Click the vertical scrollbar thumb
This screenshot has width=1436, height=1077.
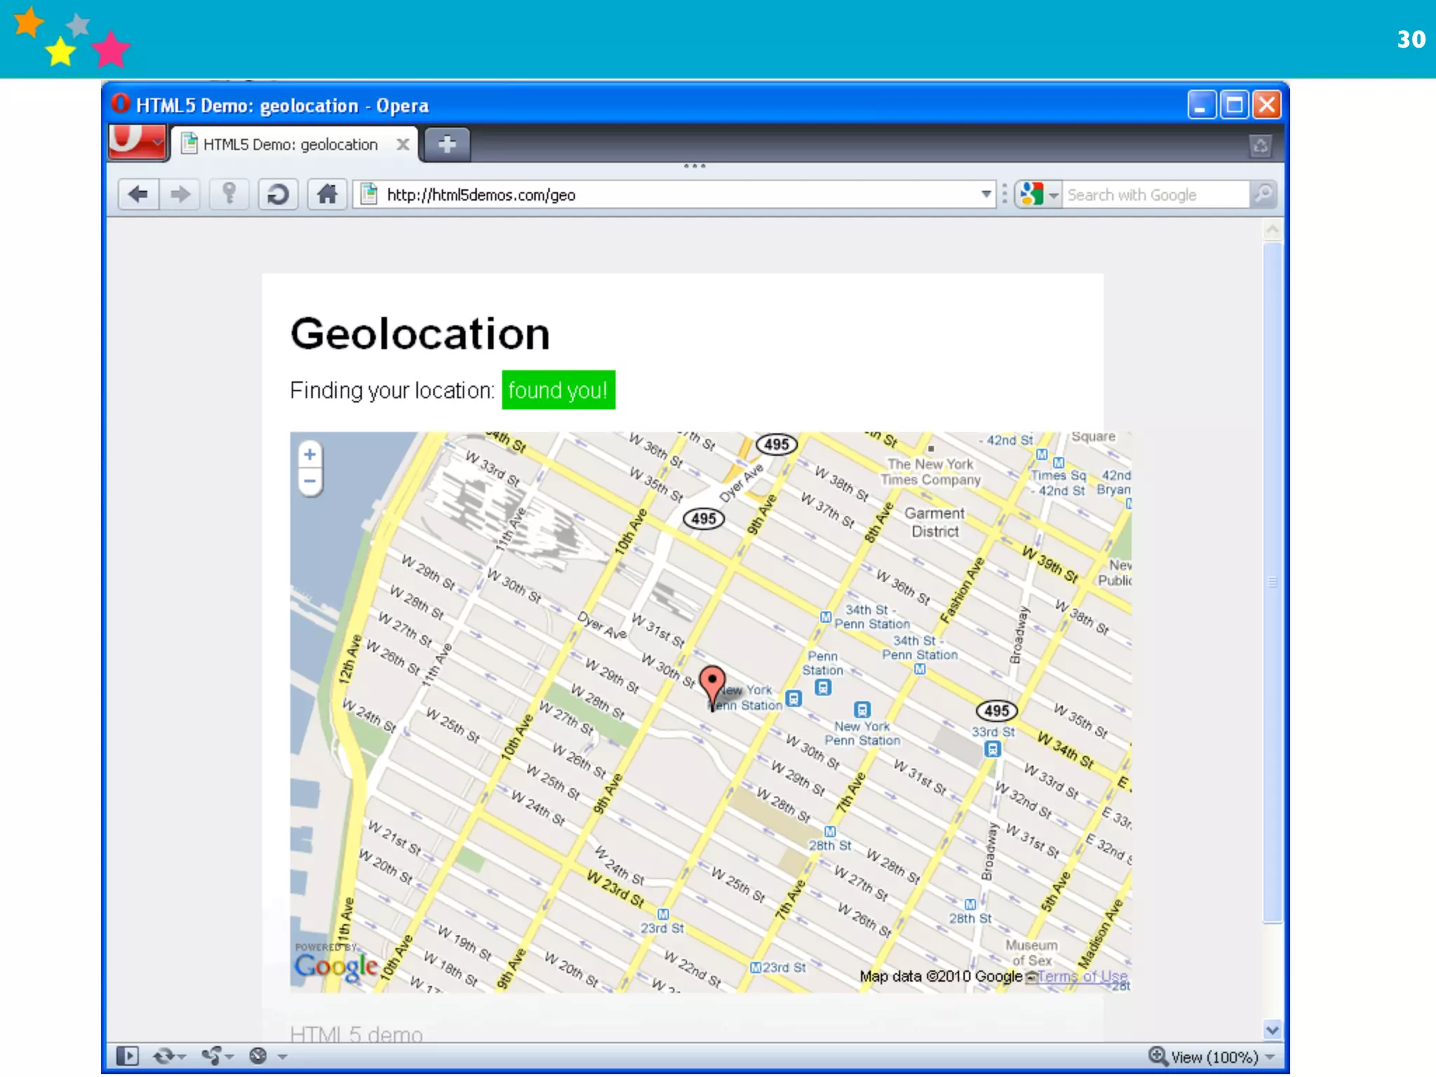pyautogui.click(x=1273, y=582)
